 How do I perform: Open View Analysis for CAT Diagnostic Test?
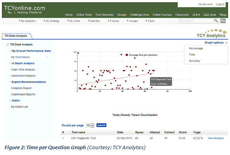216,138
